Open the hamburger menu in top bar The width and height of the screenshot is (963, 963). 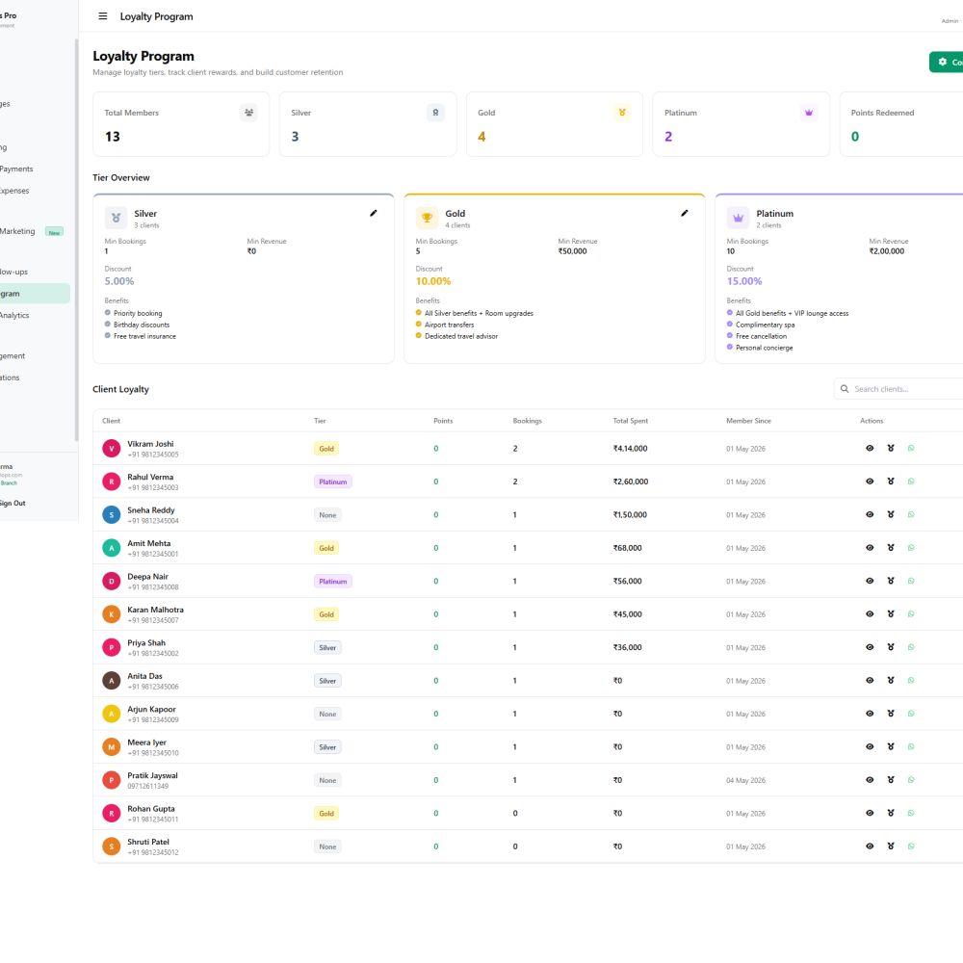[103, 16]
